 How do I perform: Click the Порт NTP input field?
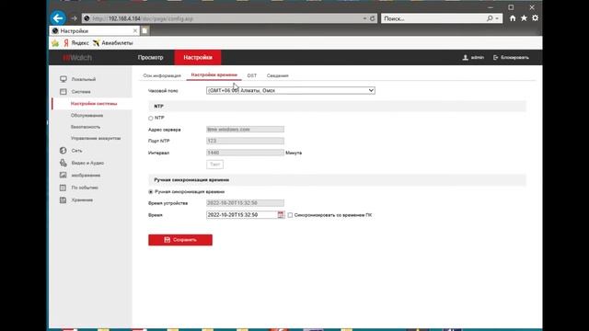(x=245, y=141)
